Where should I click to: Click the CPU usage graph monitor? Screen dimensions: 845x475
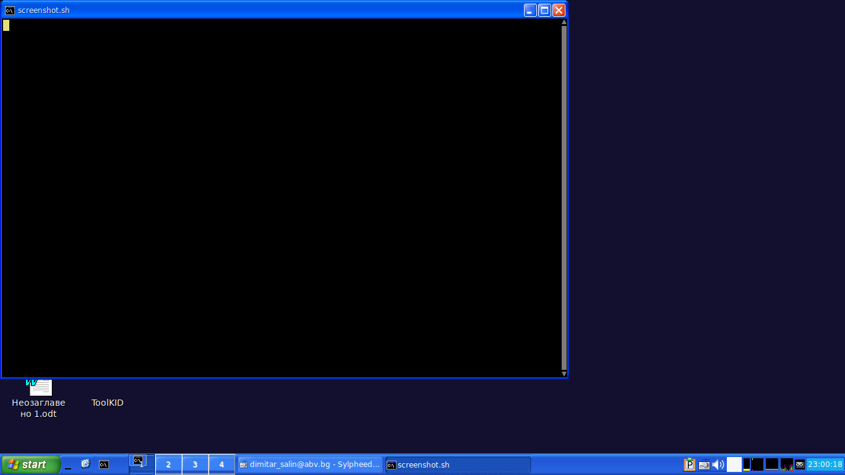coord(787,464)
